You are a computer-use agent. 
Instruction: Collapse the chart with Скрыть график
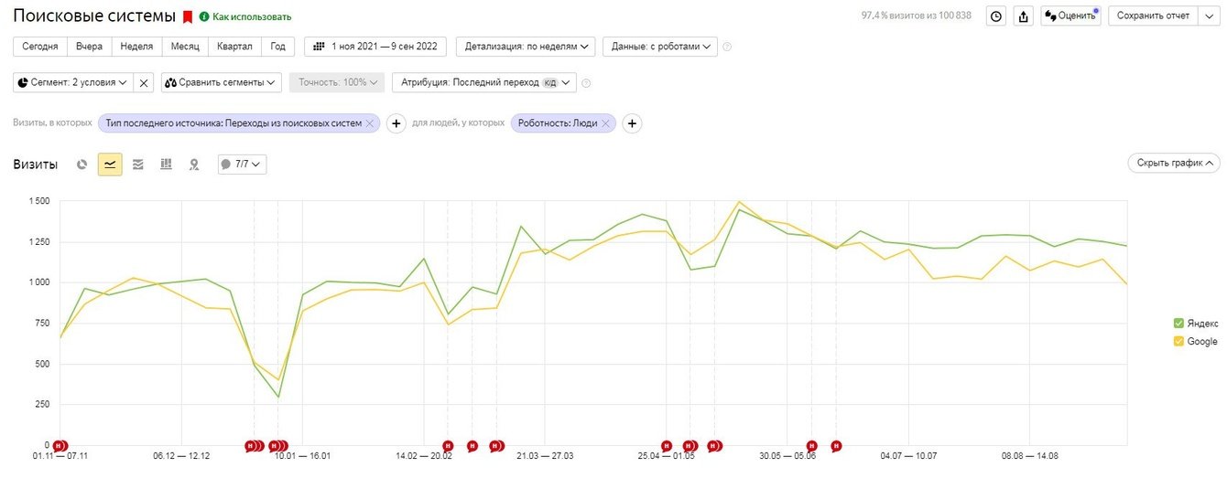[x=1173, y=163]
